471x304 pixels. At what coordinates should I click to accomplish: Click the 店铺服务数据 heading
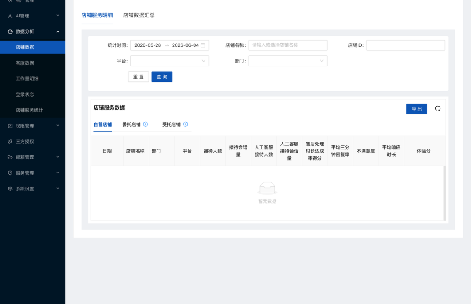coord(109,108)
